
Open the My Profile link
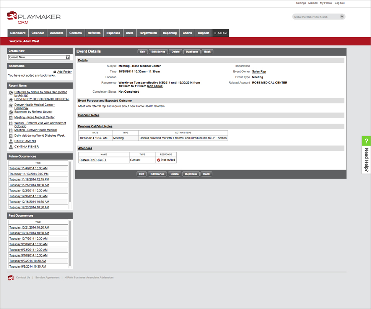(326, 3)
